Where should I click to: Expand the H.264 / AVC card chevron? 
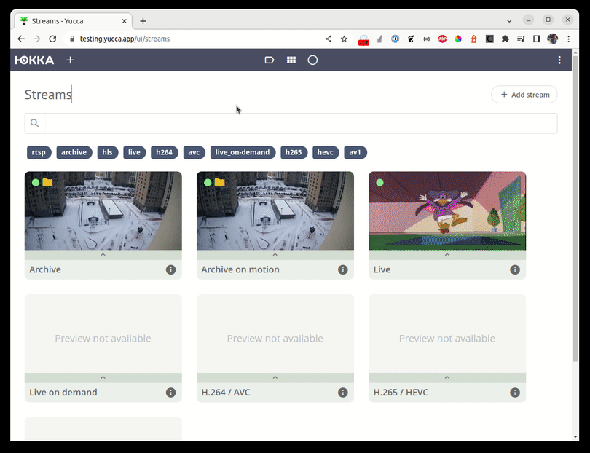coord(275,377)
